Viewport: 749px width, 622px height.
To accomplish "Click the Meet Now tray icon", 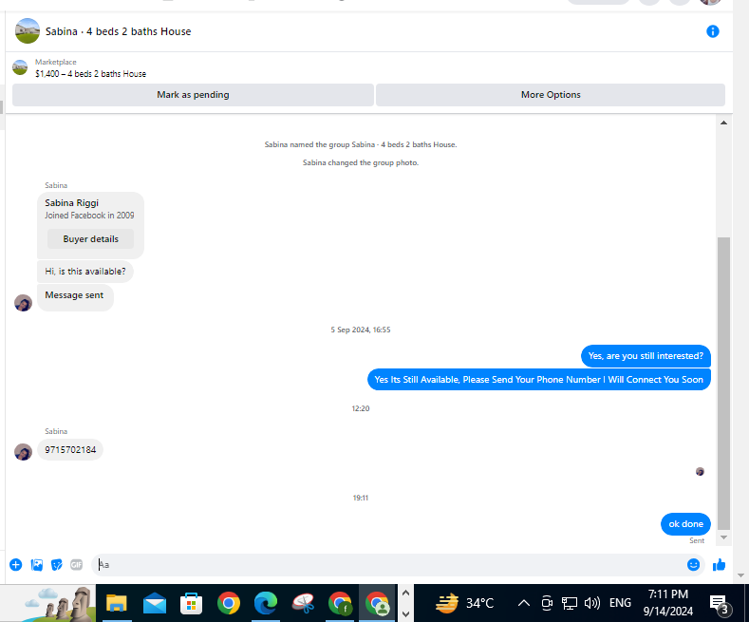I will [547, 603].
